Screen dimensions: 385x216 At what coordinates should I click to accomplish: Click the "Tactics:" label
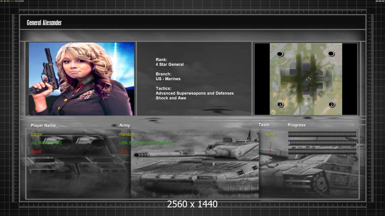(x=164, y=89)
